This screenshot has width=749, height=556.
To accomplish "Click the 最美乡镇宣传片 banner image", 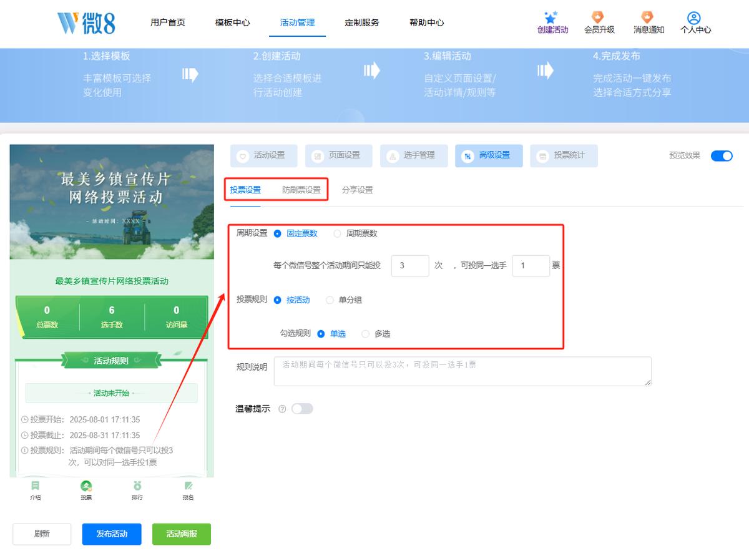I will [x=112, y=202].
